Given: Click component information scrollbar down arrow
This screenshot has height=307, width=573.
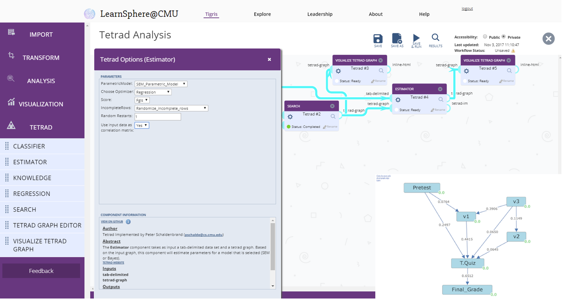Looking at the screenshot, I should [x=273, y=286].
